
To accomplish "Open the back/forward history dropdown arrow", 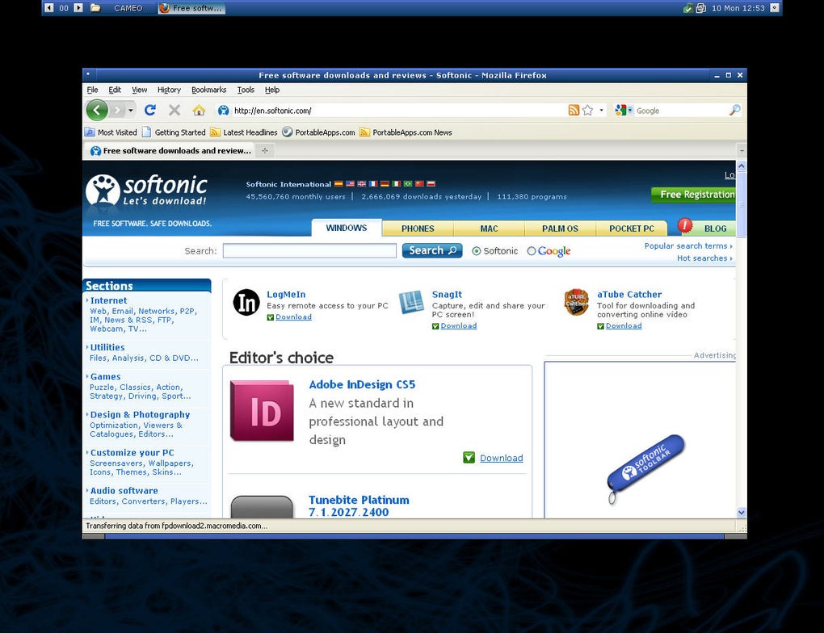I will click(x=130, y=111).
